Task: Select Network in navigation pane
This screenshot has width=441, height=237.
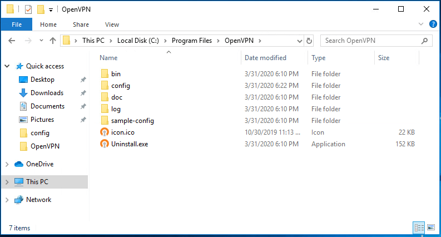Action: point(38,200)
